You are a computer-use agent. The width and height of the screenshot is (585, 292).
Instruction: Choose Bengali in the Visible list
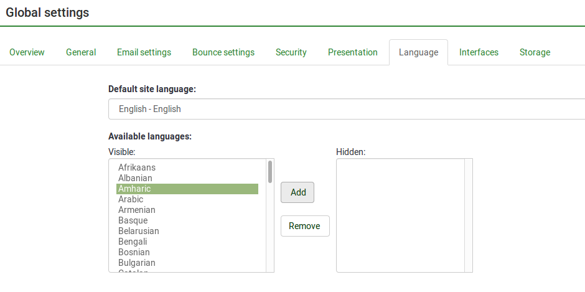click(x=133, y=242)
